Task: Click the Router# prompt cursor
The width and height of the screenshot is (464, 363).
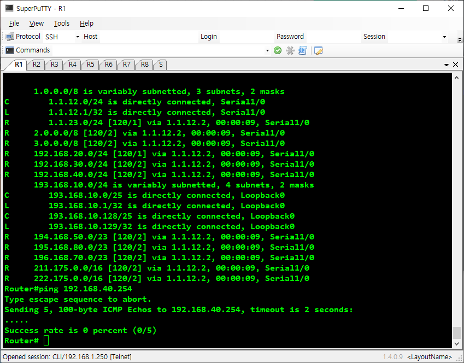Action: point(46,341)
